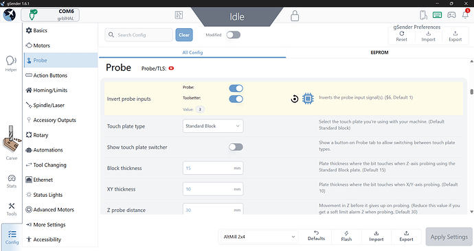Viewport: 474px width, 251px height.
Task: Click the scroll down arrow of settings list
Action: 471,212
